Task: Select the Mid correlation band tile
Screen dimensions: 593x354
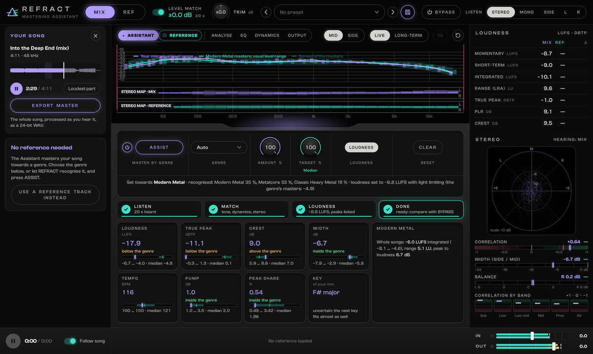Action: 541,305
